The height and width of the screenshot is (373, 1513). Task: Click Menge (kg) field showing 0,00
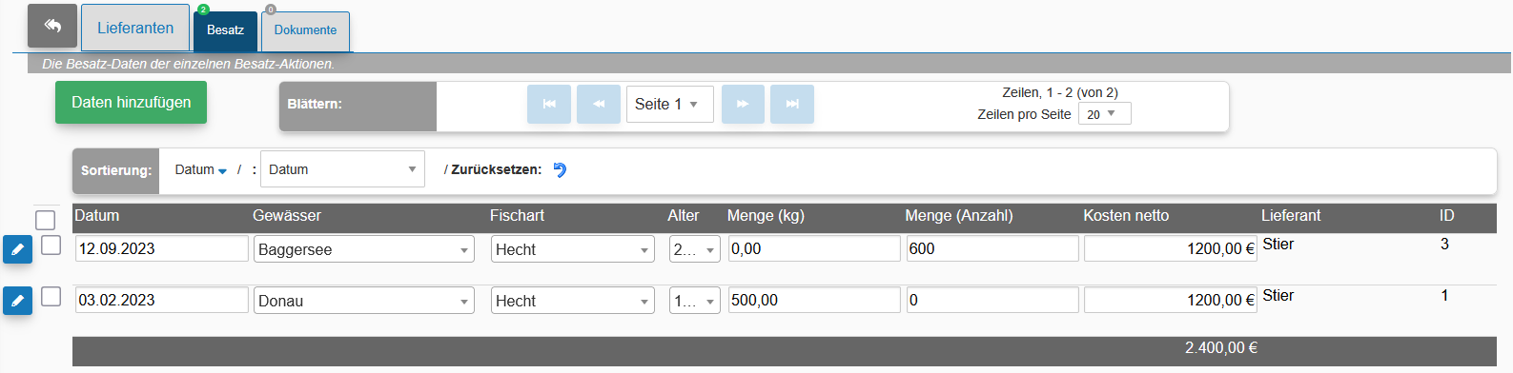click(814, 248)
